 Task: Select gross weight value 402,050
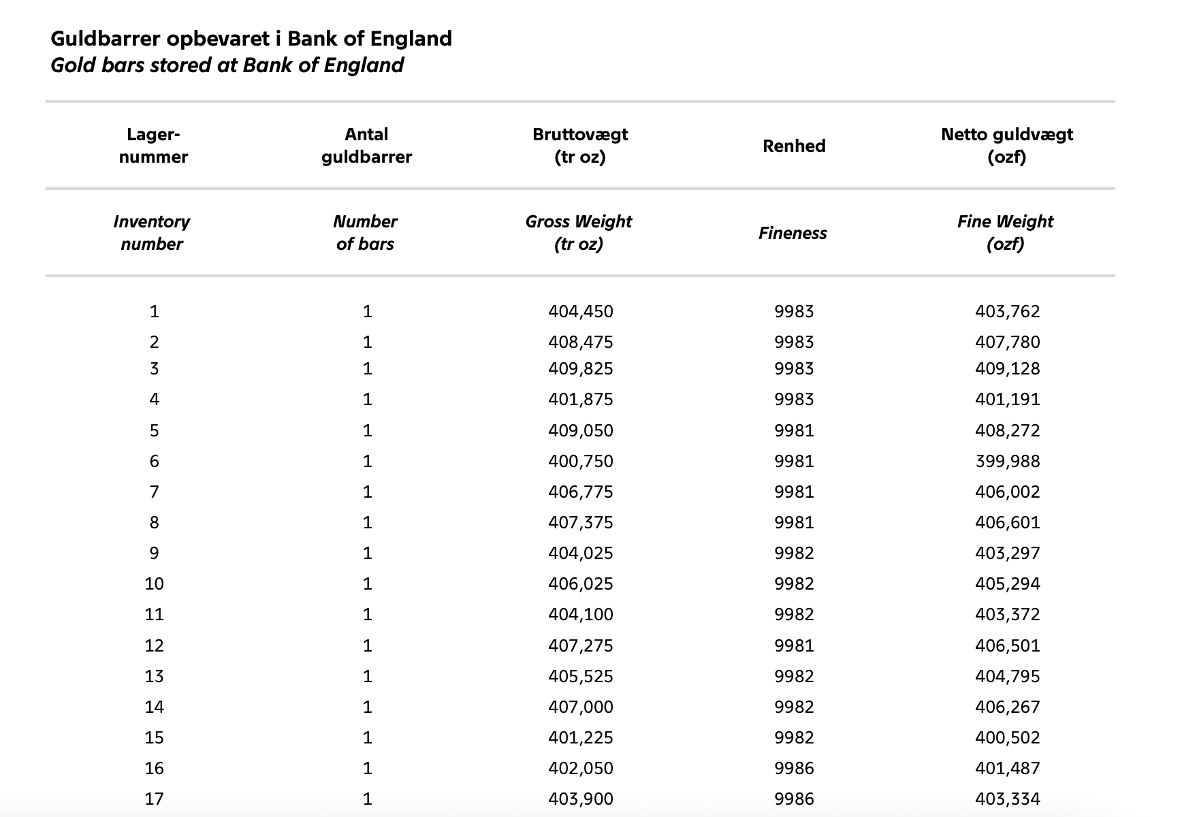coord(581,769)
